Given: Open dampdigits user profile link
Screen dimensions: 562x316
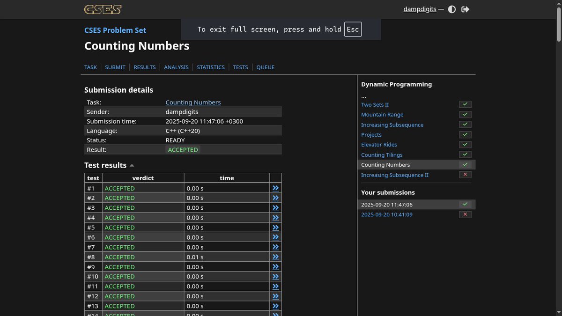Looking at the screenshot, I should [420, 9].
